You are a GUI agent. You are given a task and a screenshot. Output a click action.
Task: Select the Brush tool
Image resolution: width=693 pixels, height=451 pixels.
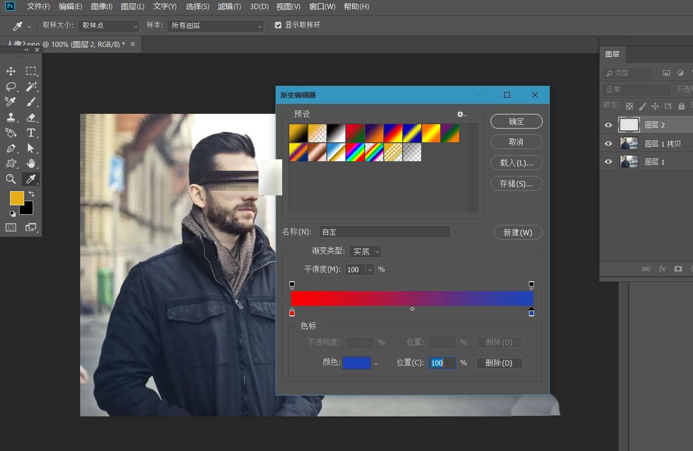pyautogui.click(x=31, y=102)
